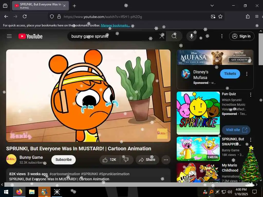Open Bunny Game channel avatar

point(11,159)
